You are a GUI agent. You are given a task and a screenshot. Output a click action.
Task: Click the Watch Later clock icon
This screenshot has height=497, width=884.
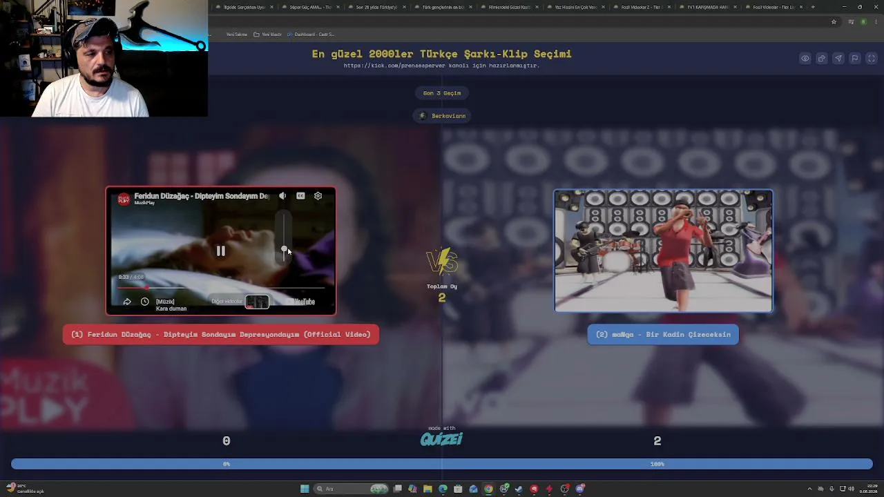coord(145,302)
